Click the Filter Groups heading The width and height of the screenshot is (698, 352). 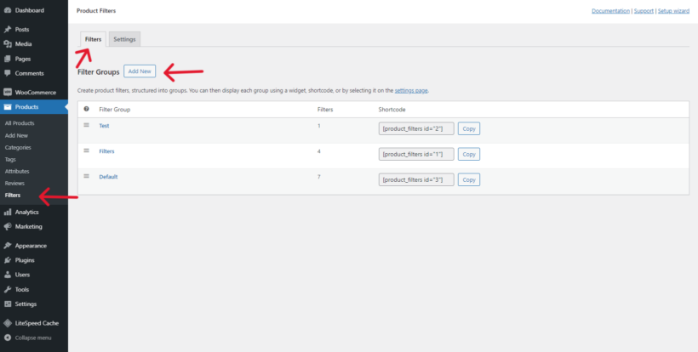(99, 71)
